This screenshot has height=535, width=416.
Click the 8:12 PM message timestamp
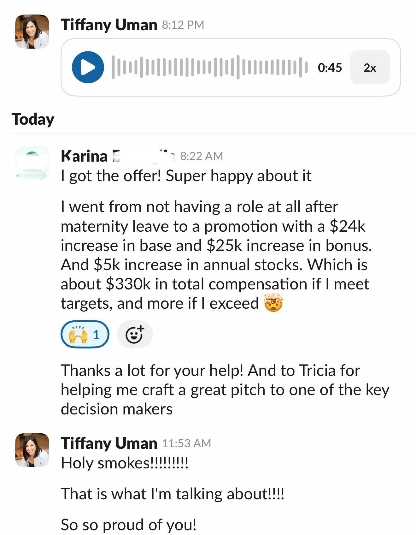point(183,25)
